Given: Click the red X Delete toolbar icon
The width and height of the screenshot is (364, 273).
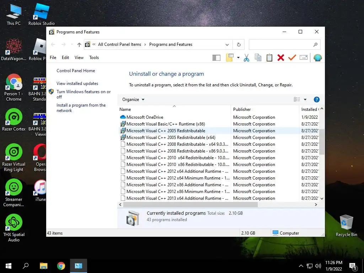Looking at the screenshot, I should click(281, 58).
